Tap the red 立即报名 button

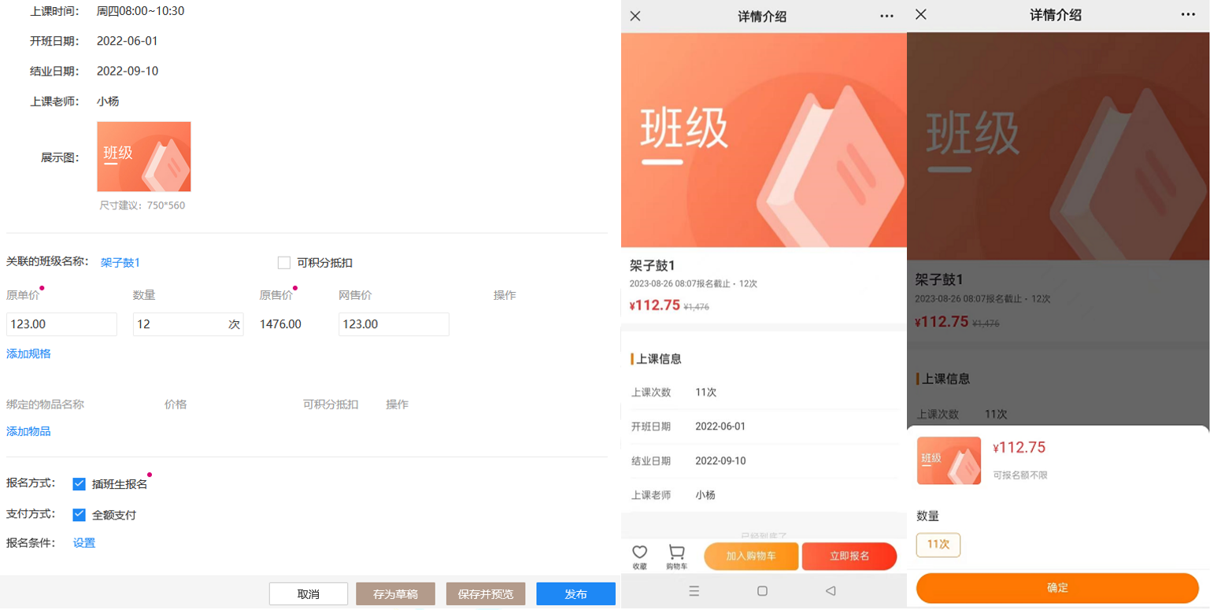(x=849, y=556)
